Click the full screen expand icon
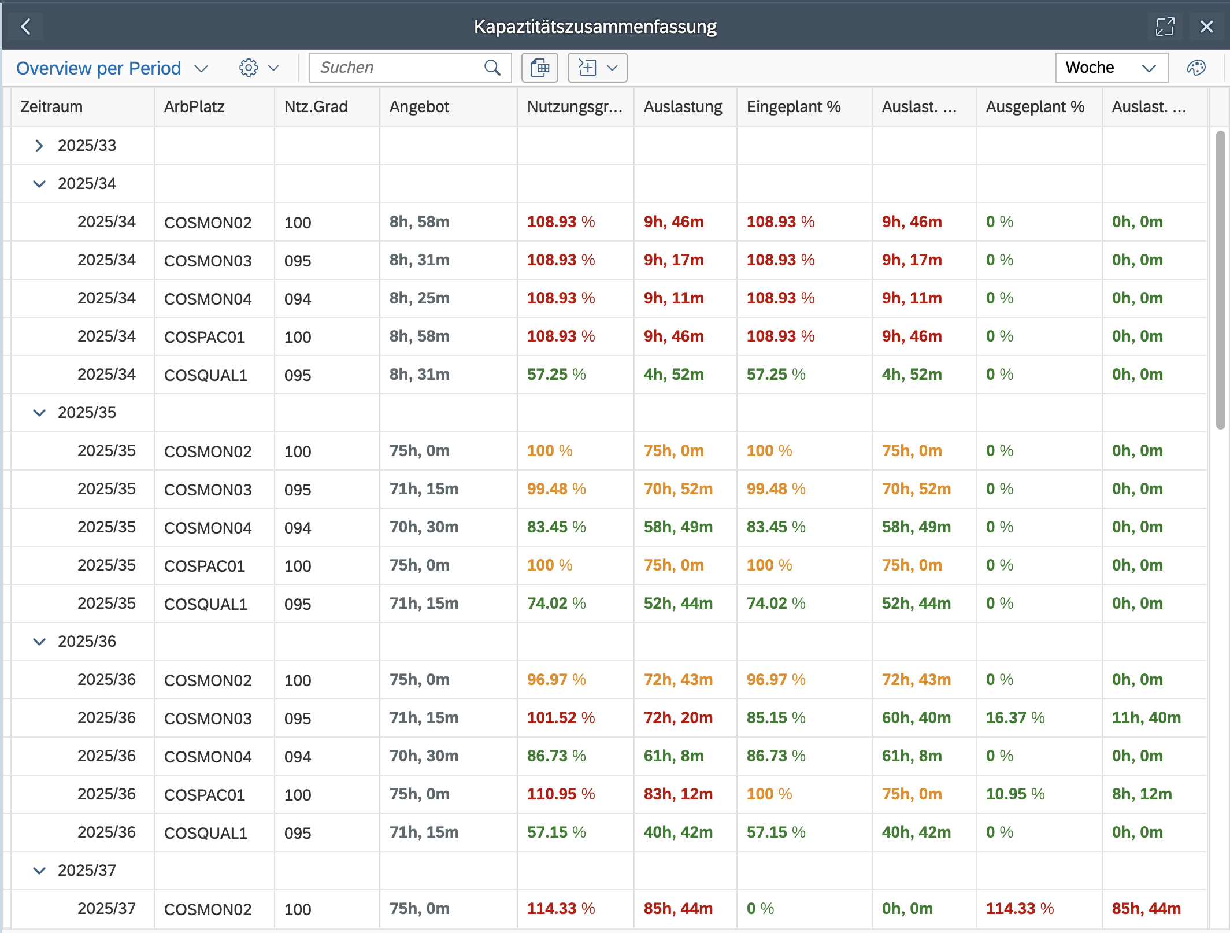 tap(1165, 27)
